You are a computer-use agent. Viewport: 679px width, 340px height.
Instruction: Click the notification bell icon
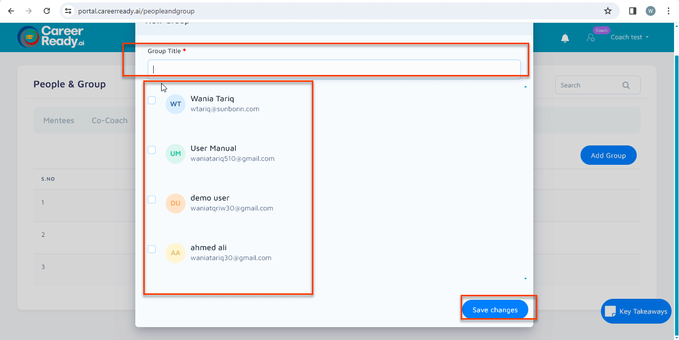tap(565, 38)
